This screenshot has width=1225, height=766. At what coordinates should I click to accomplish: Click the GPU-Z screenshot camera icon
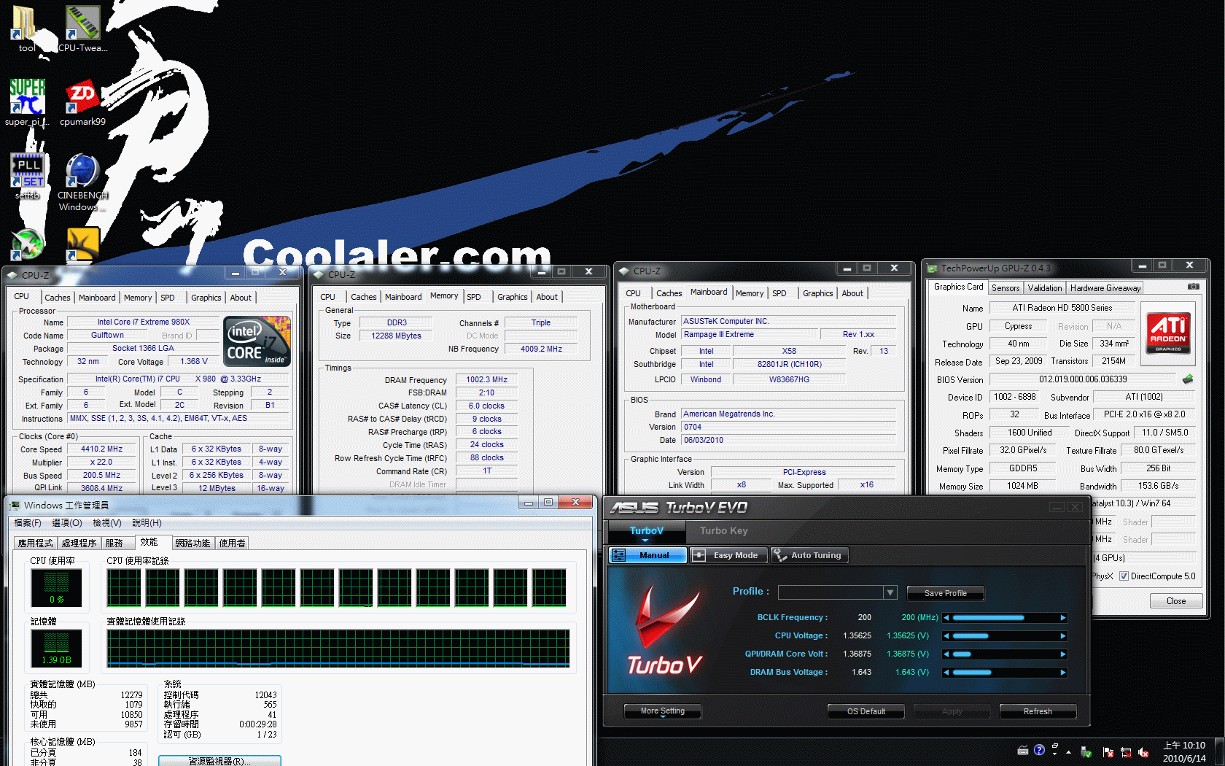click(1193, 287)
